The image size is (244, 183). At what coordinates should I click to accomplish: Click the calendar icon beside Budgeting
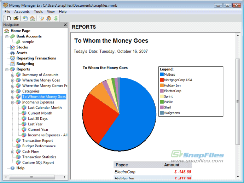[x=12, y=64]
